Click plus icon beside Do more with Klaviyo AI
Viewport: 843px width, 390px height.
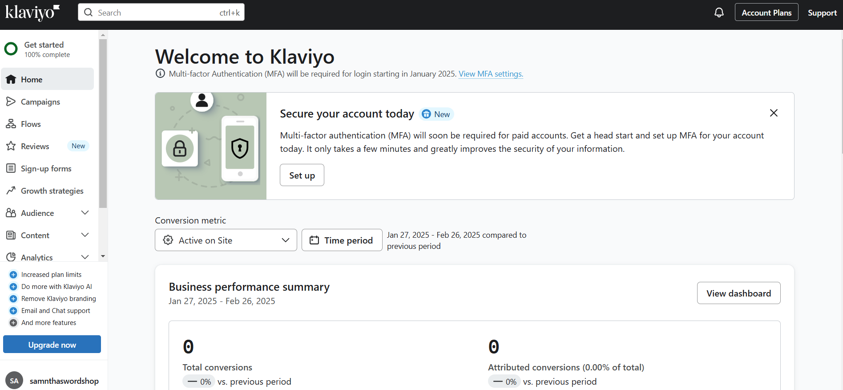click(x=13, y=287)
